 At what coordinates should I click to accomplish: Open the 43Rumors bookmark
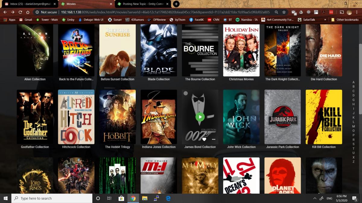tap(135, 20)
